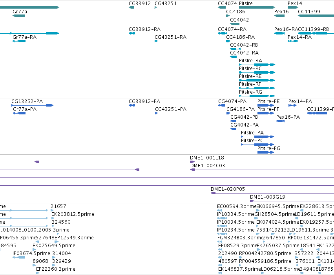Open the EP12549.3prime cDNA label
Screen dimensions: 334x275
tap(74, 238)
